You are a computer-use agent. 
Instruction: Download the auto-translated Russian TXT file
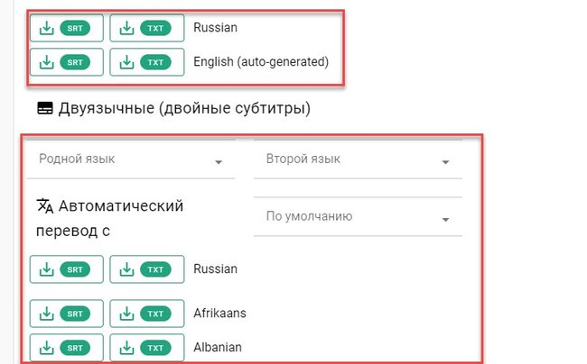point(146,269)
